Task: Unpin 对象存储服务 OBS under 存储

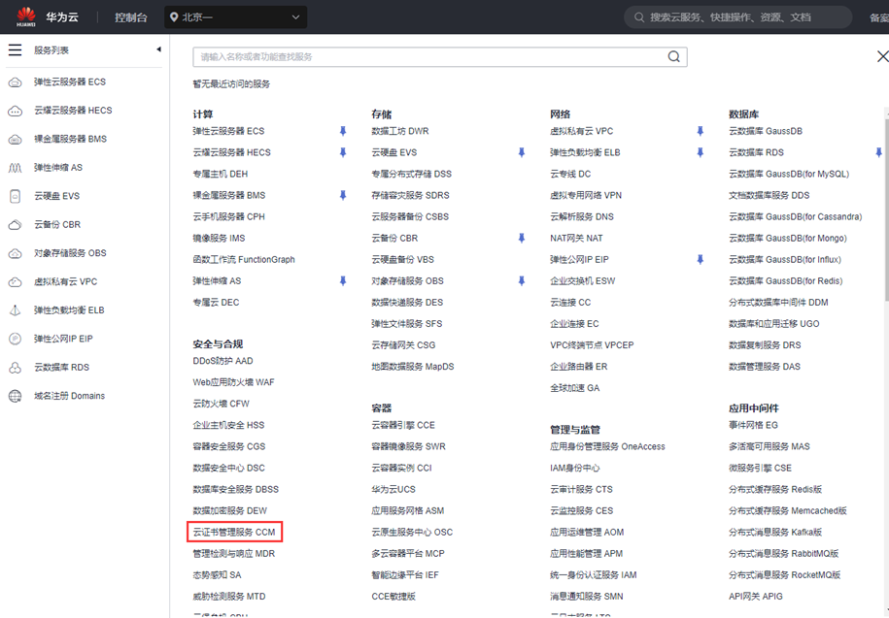Action: coord(522,281)
